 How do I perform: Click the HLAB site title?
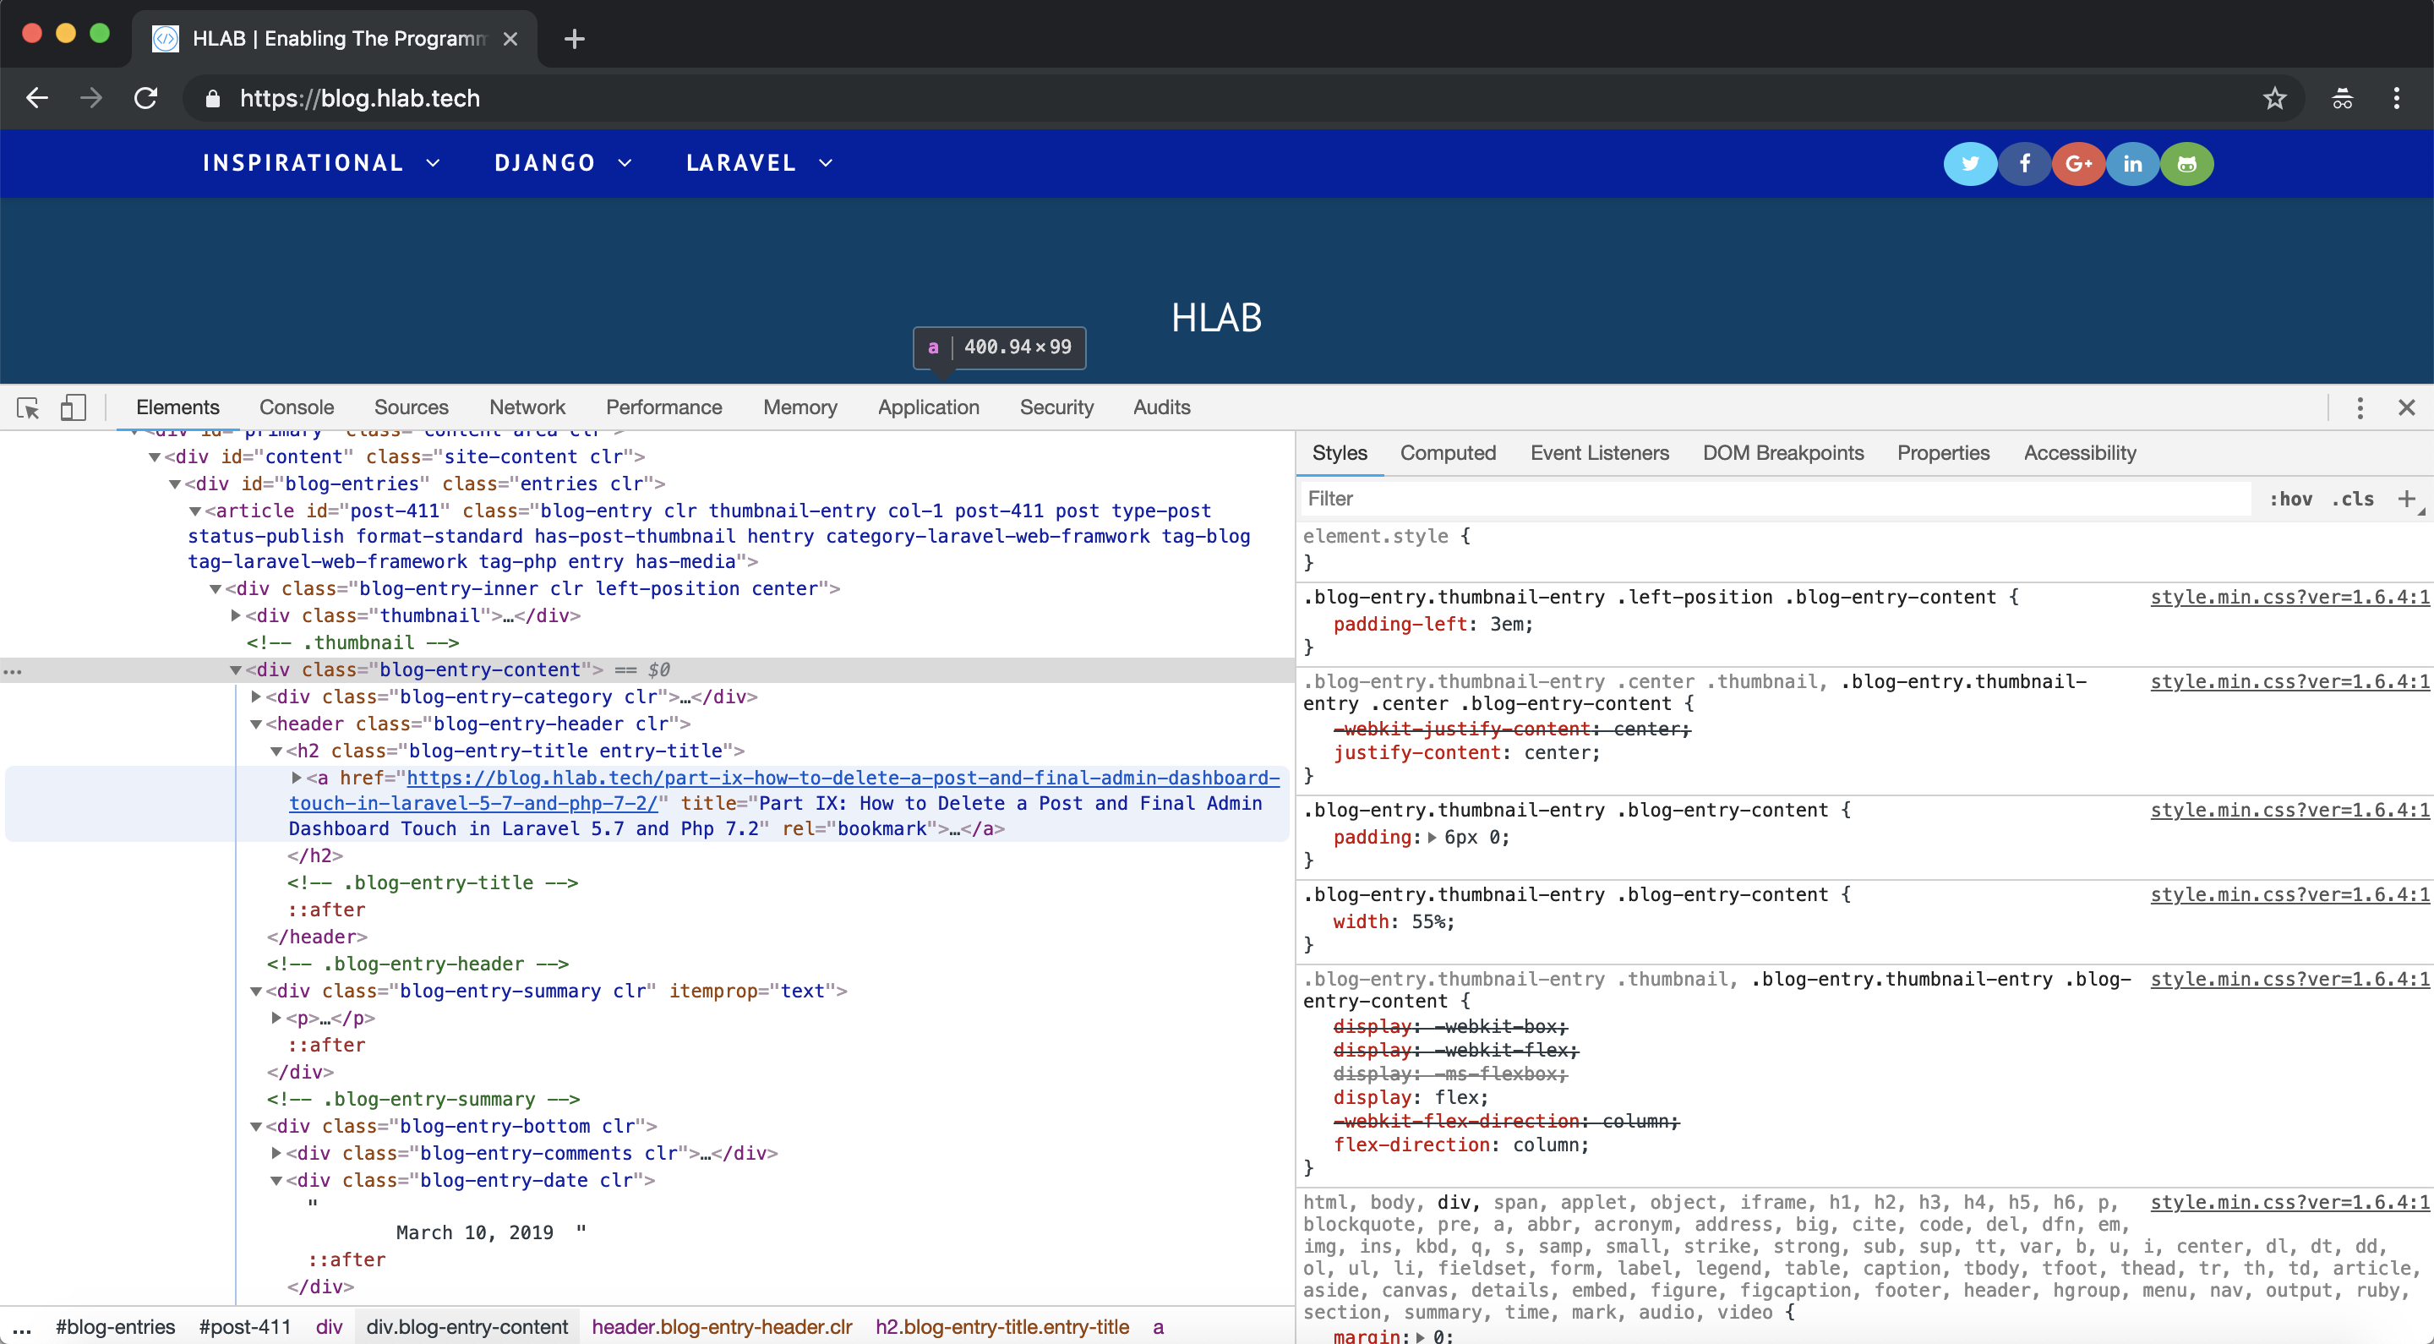(1216, 318)
